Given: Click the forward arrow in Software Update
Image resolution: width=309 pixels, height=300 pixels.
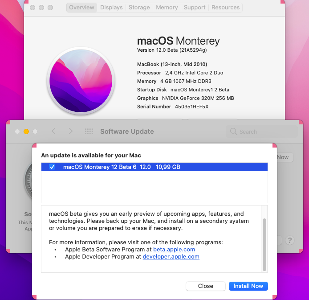Looking at the screenshot, I should pyautogui.click(x=70, y=131).
